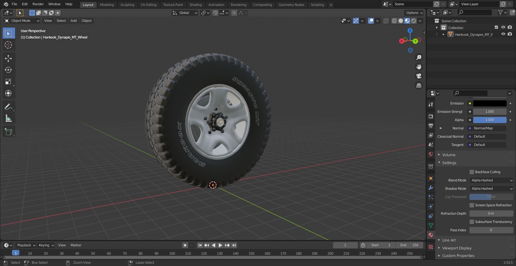Click the current frame number field
Viewport: 516px width, 266px height.
click(345, 245)
